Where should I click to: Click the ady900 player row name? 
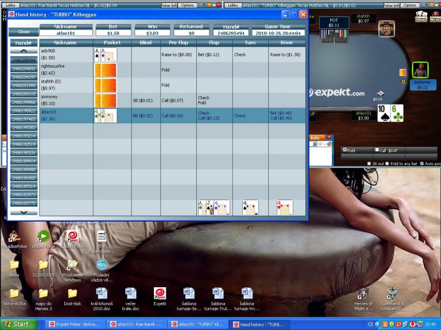click(48, 51)
